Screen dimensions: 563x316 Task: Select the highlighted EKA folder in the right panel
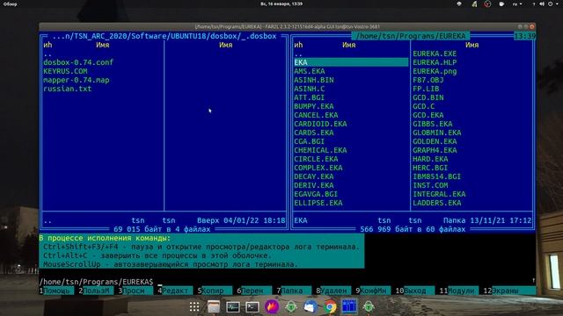tap(351, 62)
